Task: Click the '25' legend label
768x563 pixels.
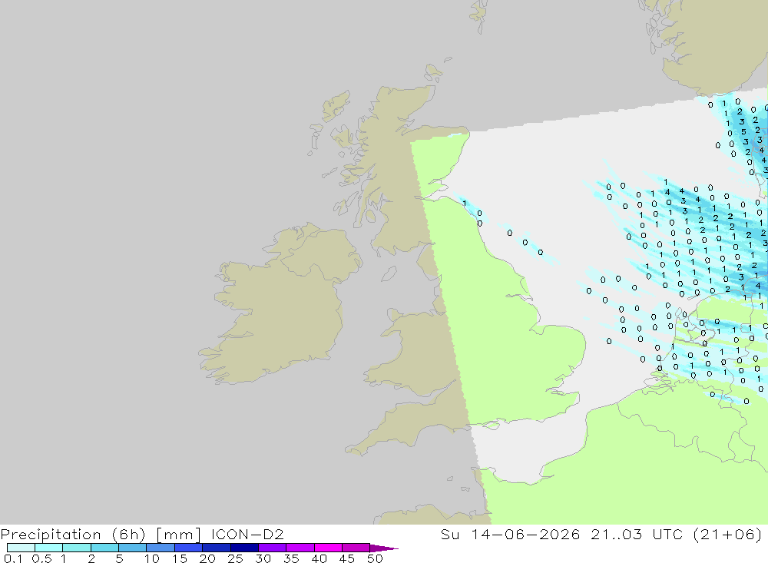Action: 235,558
